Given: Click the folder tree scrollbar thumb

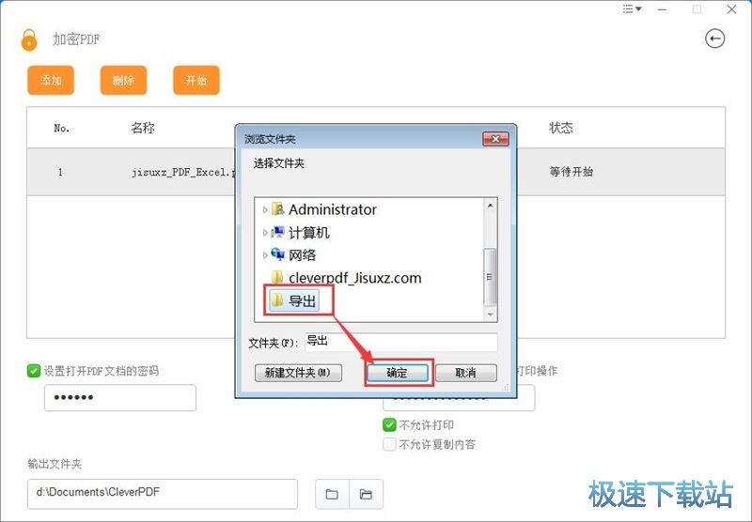Looking at the screenshot, I should click(x=490, y=277).
